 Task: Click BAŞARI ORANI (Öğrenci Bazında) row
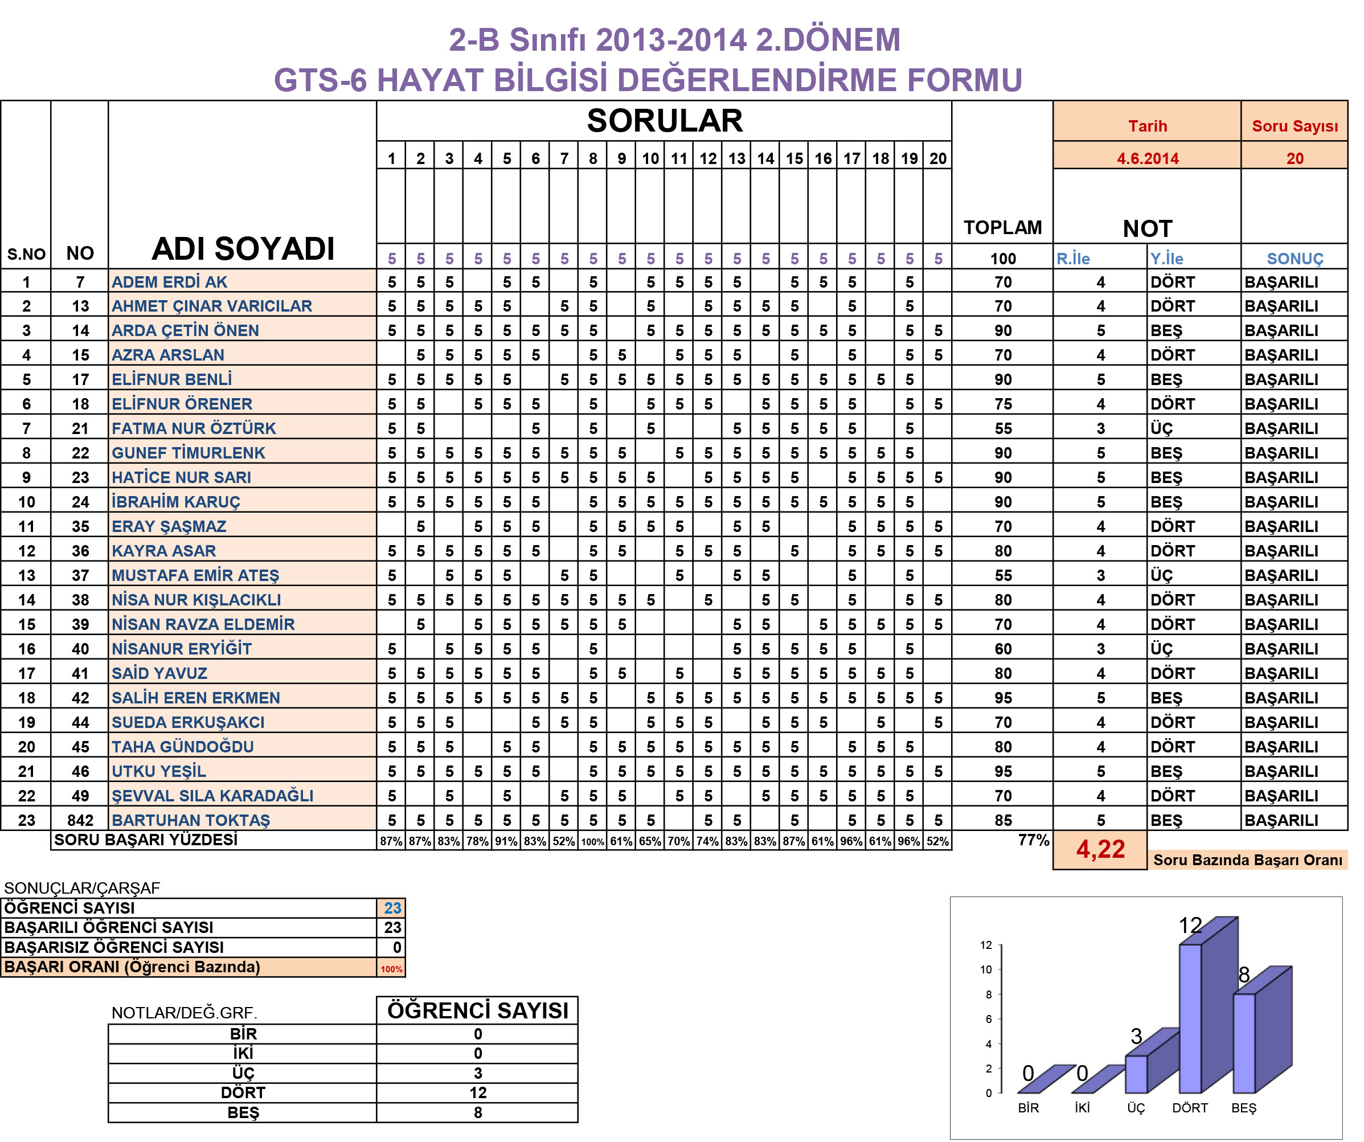[x=203, y=967]
